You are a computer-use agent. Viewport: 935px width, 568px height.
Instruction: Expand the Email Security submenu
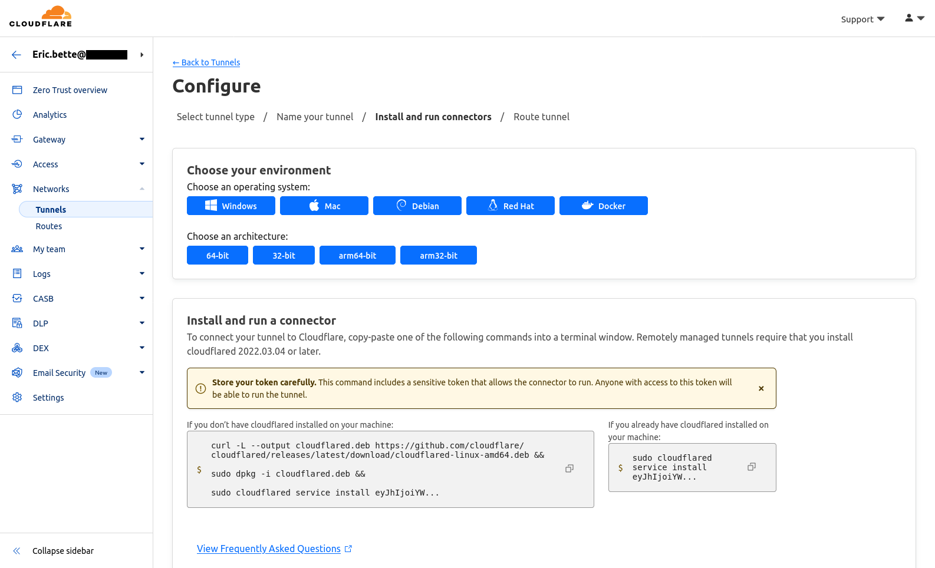(142, 373)
